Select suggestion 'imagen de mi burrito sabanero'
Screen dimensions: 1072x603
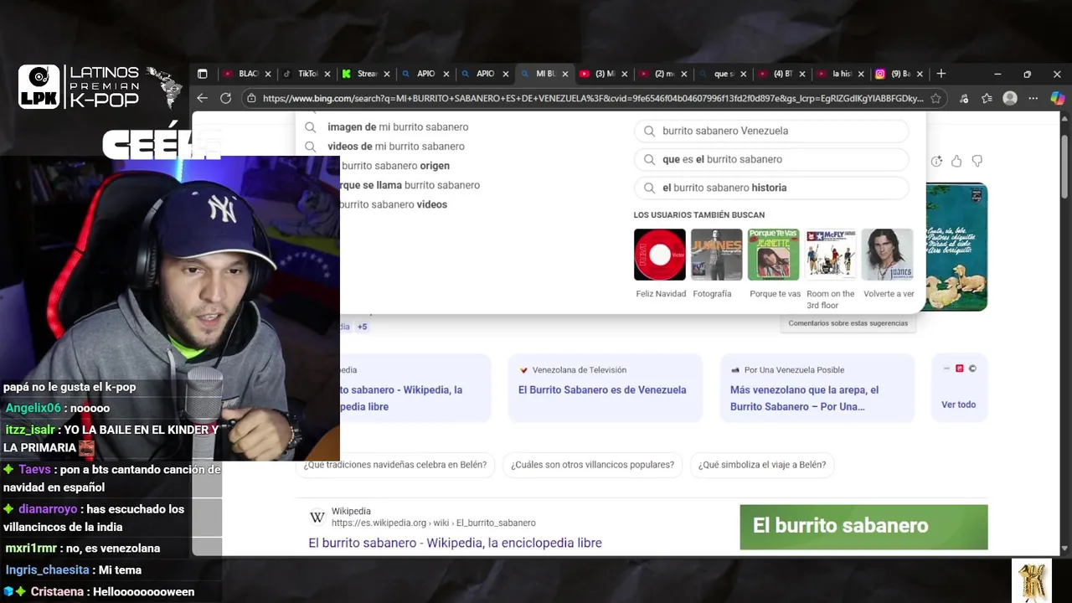pyautogui.click(x=398, y=127)
